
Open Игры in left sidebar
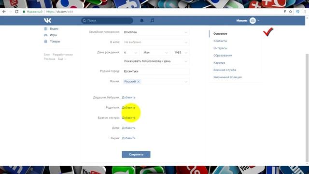(54, 35)
